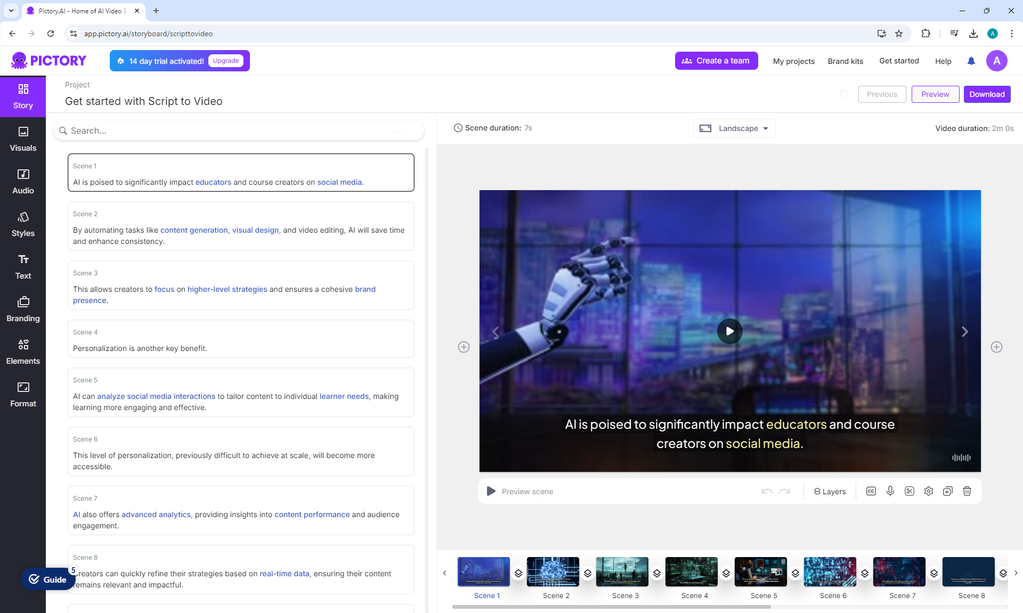
Task: Duplicate scene using the copy-plus icon
Action: pyautogui.click(x=947, y=491)
